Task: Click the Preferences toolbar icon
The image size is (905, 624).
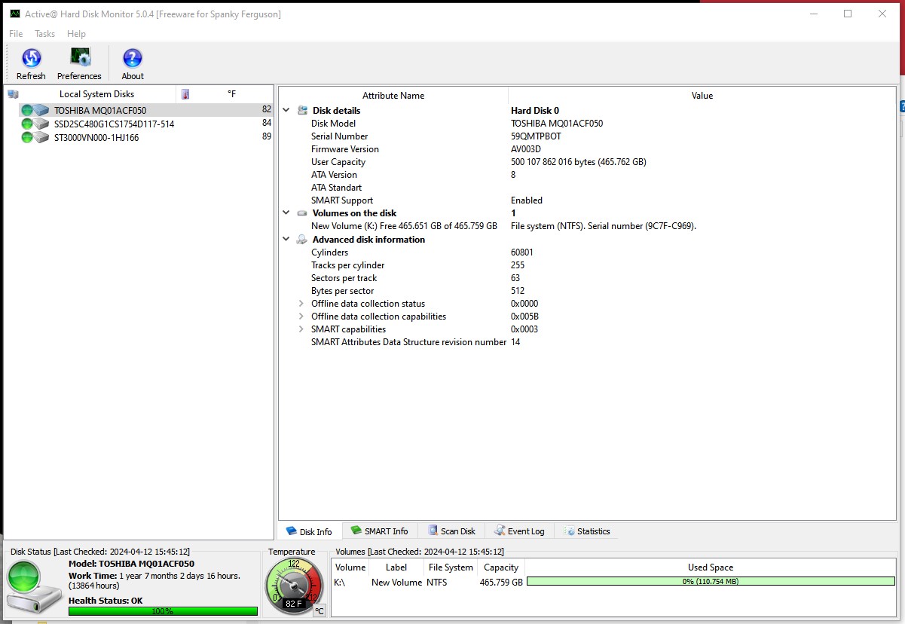Action: (78, 58)
